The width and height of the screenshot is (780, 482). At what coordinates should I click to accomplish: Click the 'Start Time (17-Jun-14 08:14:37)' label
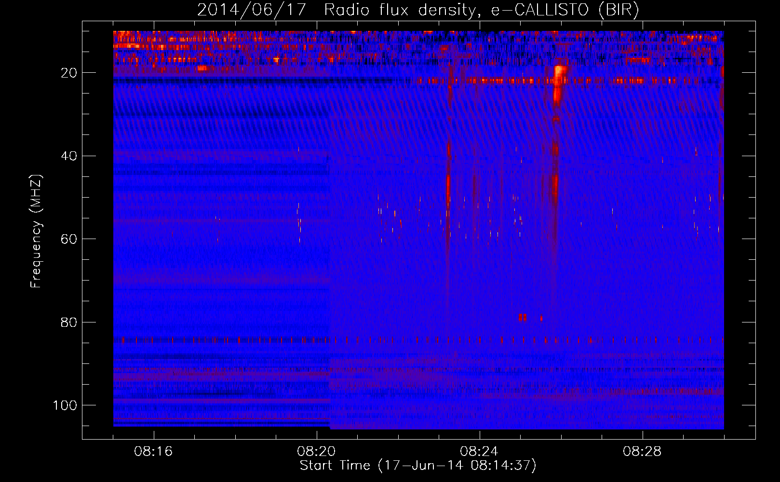click(x=418, y=466)
